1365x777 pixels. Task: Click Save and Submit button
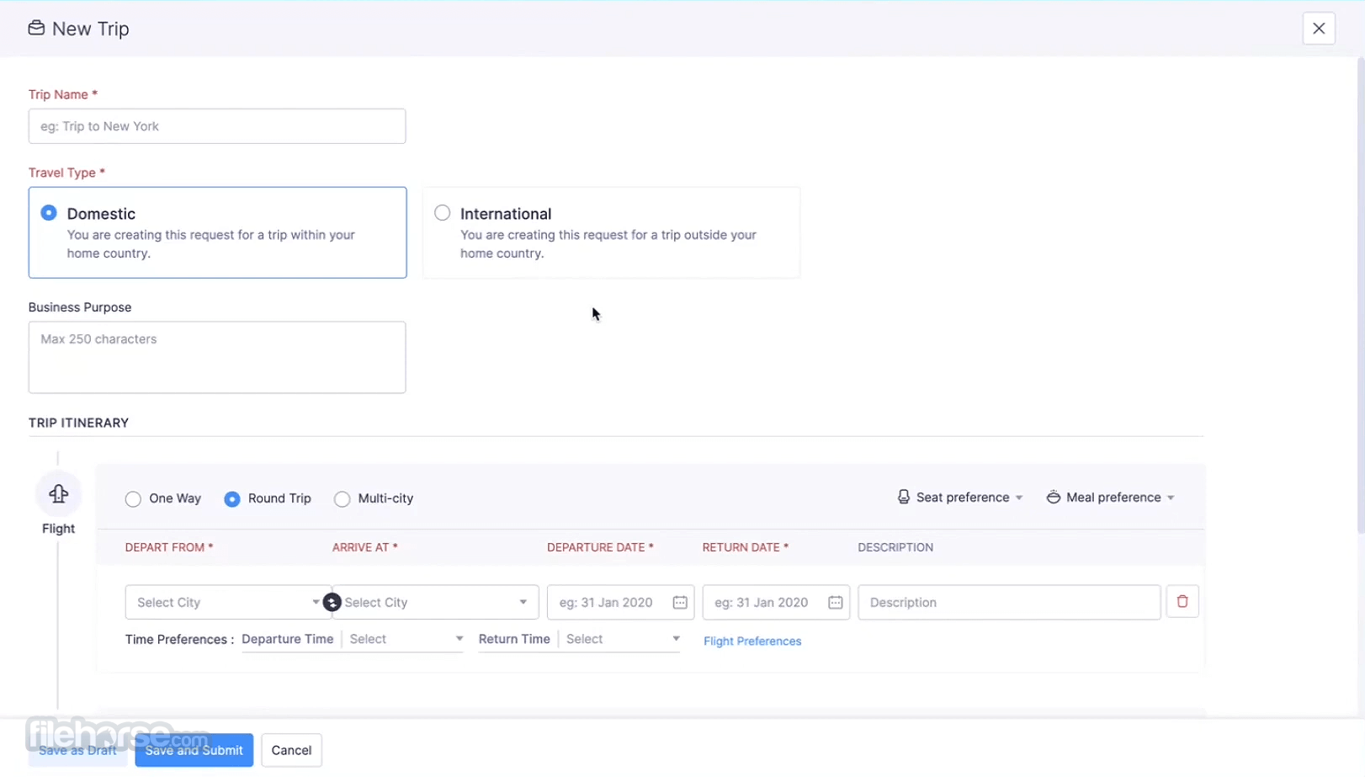click(x=194, y=751)
